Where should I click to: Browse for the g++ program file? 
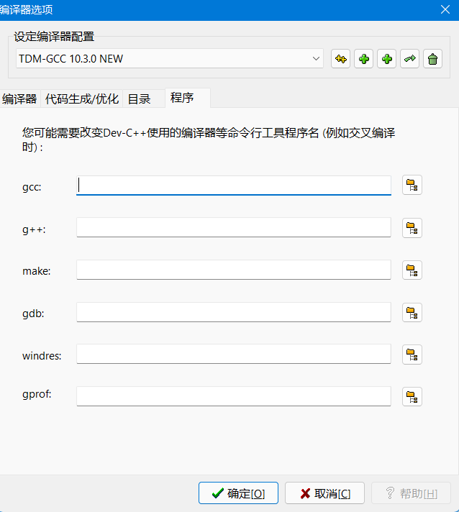coord(412,228)
